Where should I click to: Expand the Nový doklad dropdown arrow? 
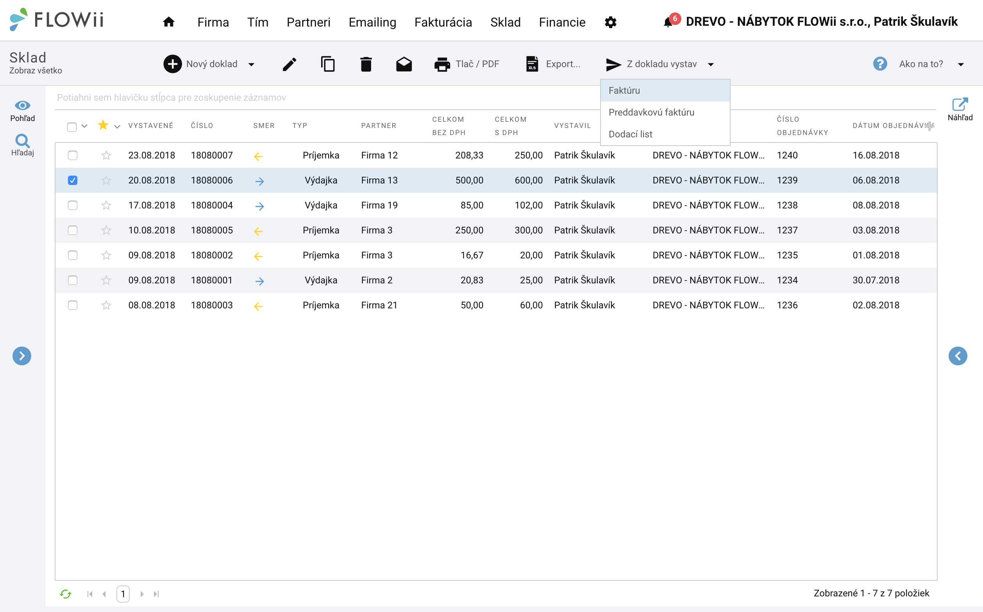point(251,64)
